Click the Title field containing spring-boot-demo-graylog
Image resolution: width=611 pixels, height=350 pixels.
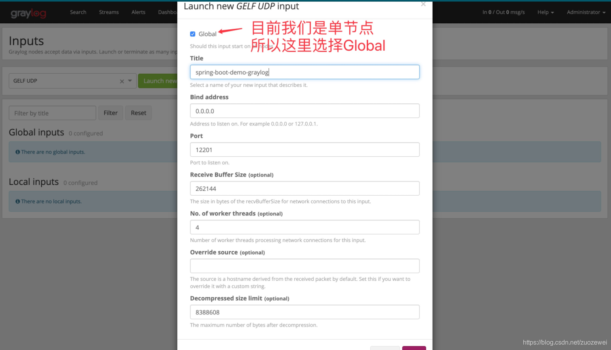point(305,72)
